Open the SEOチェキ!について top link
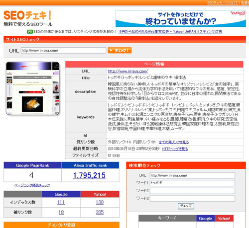This screenshot has height=228, width=249. 223,2
